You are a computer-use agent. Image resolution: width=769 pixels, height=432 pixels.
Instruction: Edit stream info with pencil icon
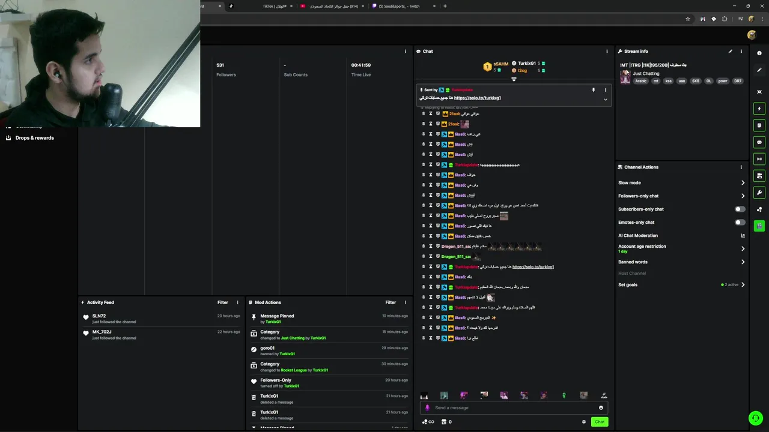click(731, 52)
